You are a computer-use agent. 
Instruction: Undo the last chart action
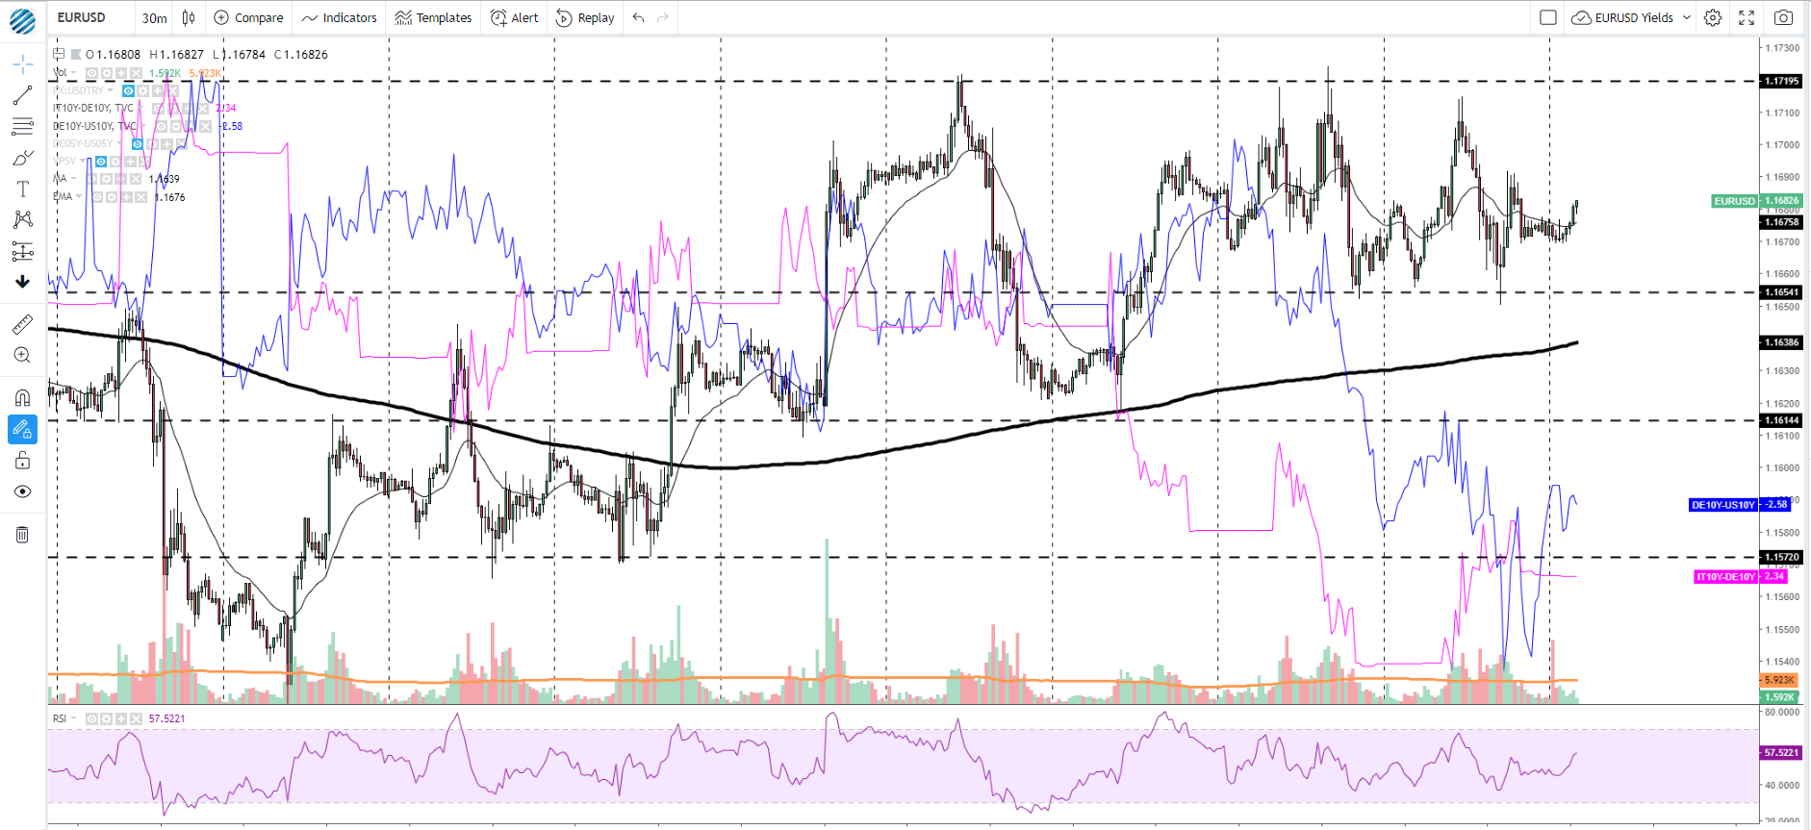point(639,17)
